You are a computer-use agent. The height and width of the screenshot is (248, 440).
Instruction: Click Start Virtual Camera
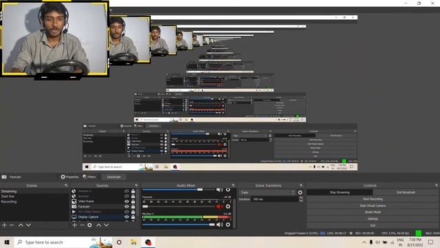[373, 205]
